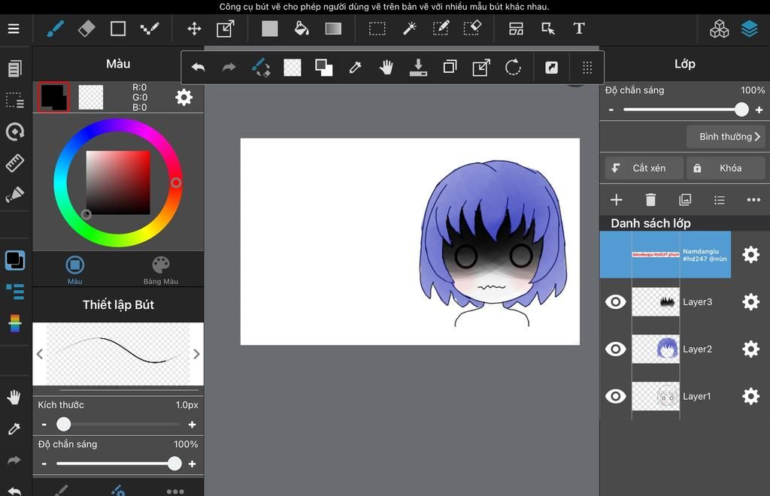The width and height of the screenshot is (770, 496).
Task: Open layer list icon in left sidebar
Action: [15, 292]
